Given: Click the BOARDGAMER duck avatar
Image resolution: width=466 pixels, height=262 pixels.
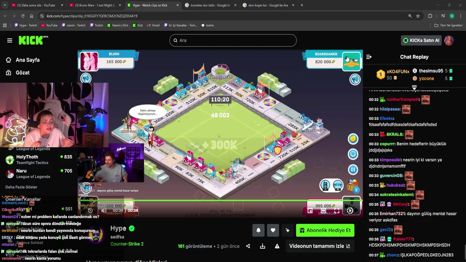Looking at the screenshot, I should coord(352,60).
